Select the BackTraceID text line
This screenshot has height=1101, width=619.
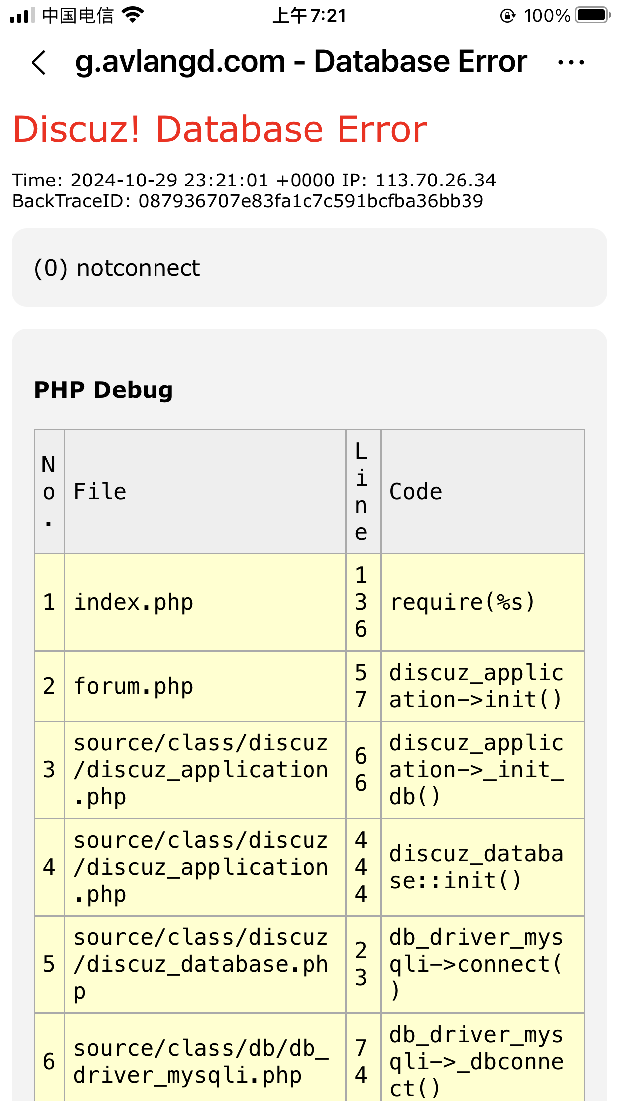point(248,201)
